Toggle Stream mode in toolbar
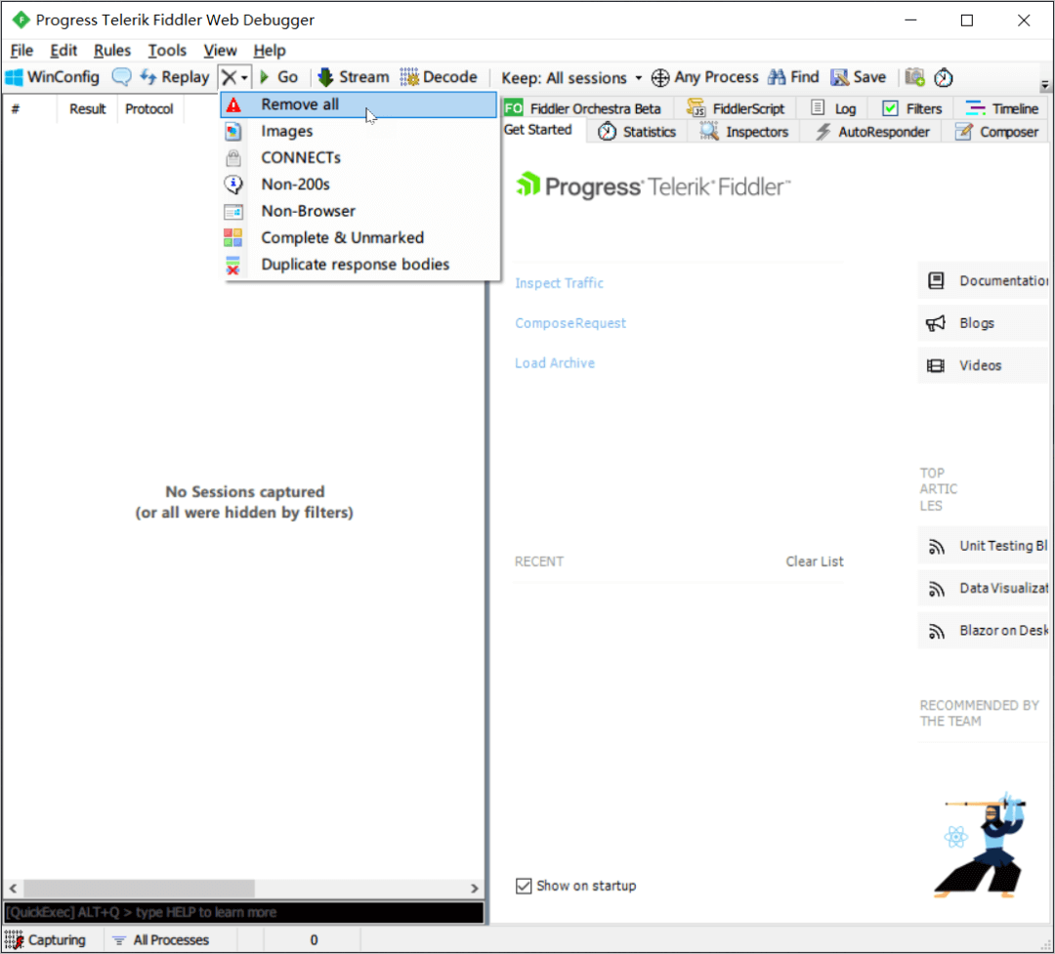The width and height of the screenshot is (1055, 954). pos(354,77)
